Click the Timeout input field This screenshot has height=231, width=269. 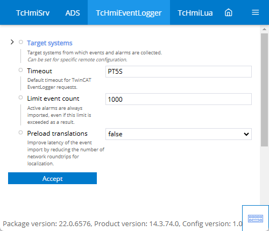179,72
